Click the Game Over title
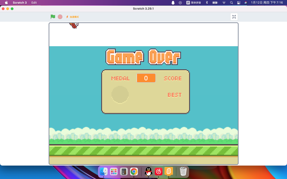287x179 pixels. click(x=143, y=57)
